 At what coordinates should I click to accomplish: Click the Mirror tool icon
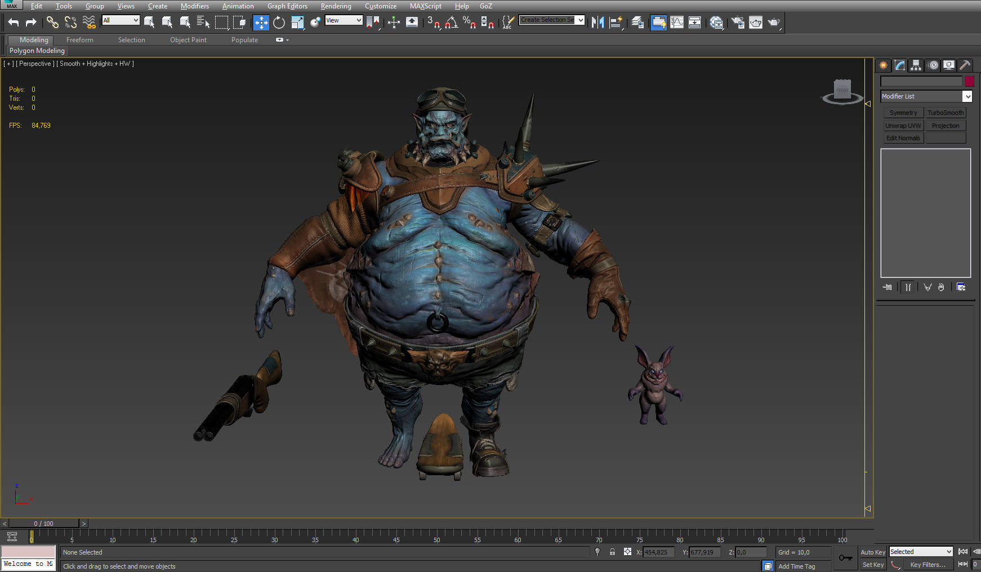tap(597, 22)
